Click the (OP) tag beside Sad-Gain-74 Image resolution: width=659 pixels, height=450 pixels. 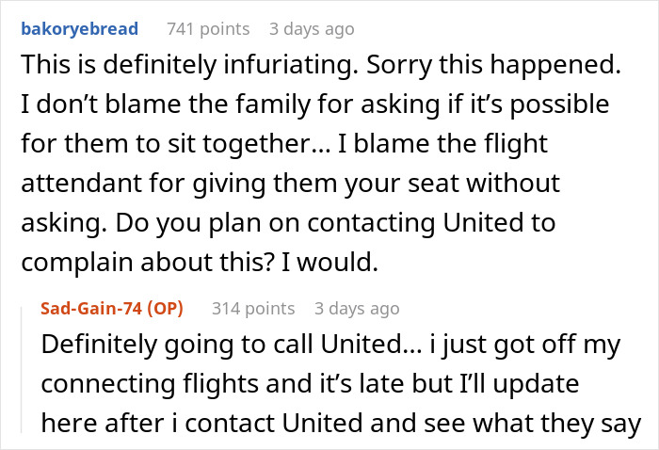point(164,309)
